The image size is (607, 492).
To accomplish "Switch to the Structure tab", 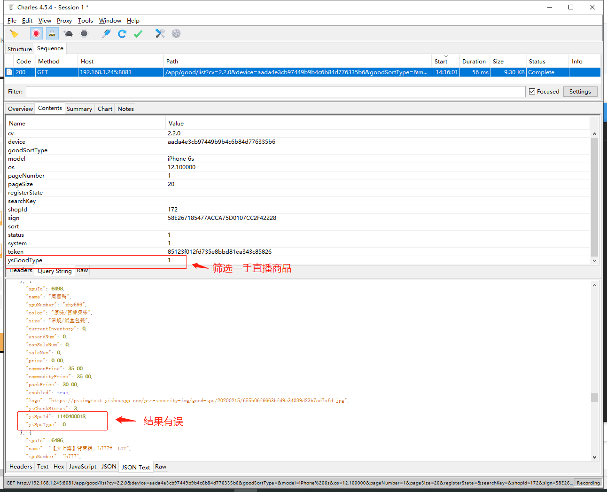I will [20, 49].
